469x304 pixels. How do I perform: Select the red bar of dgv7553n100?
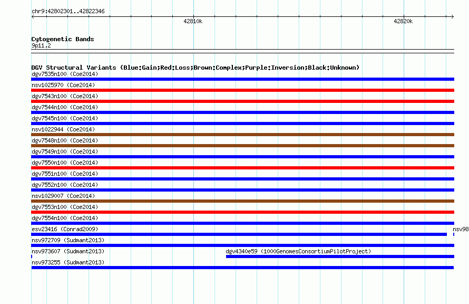point(242,212)
